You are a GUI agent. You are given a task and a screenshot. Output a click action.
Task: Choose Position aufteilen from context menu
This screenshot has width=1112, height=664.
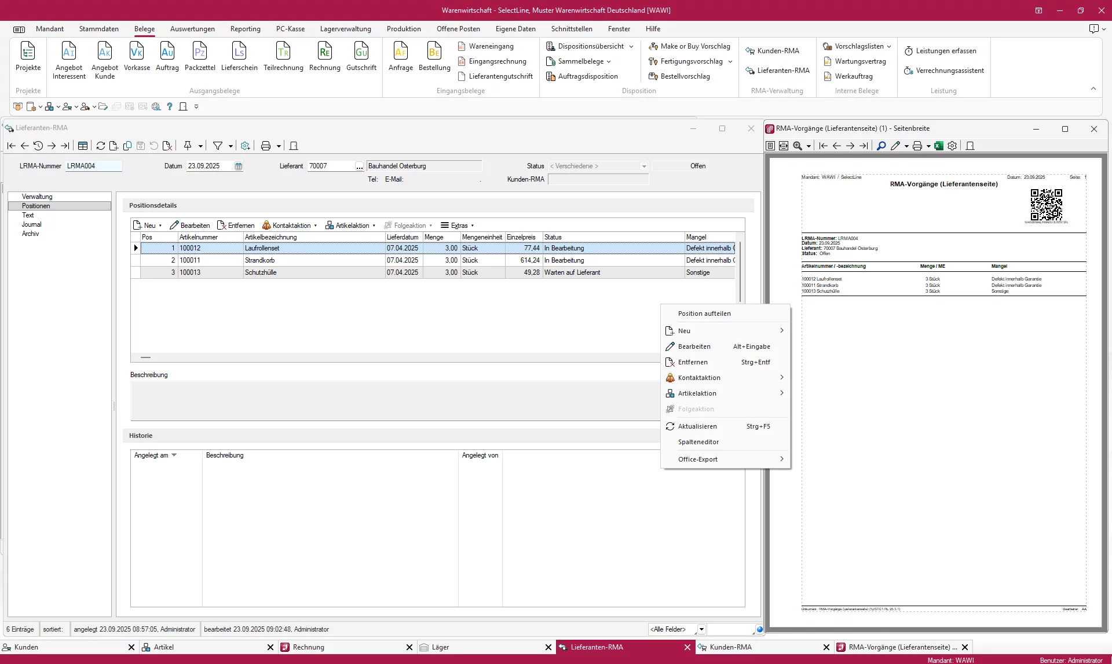[704, 313]
